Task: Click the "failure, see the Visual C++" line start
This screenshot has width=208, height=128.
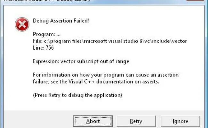Action: click(x=64, y=82)
